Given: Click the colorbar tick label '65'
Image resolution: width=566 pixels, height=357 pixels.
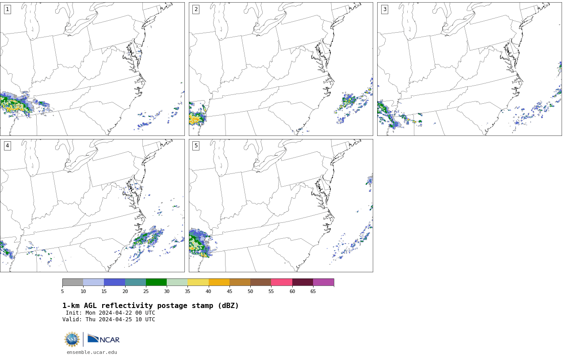Looking at the screenshot, I should 313,292.
